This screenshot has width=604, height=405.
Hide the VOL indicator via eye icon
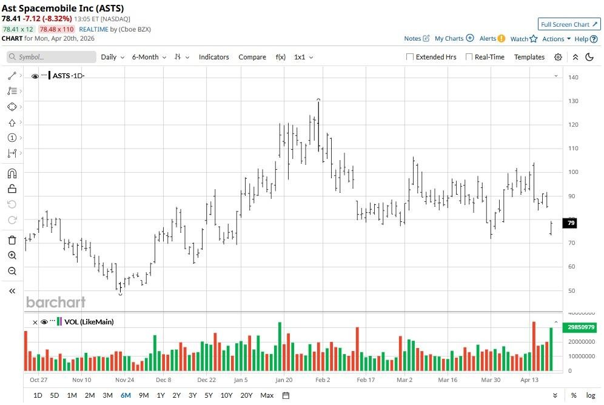(x=44, y=322)
